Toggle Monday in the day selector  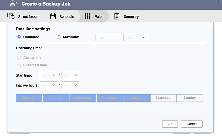pyautogui.click(x=29, y=98)
